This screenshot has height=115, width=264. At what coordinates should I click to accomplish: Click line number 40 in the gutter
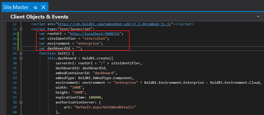pos(15,112)
